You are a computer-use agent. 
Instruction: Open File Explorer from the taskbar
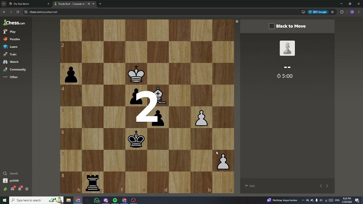(x=69, y=200)
